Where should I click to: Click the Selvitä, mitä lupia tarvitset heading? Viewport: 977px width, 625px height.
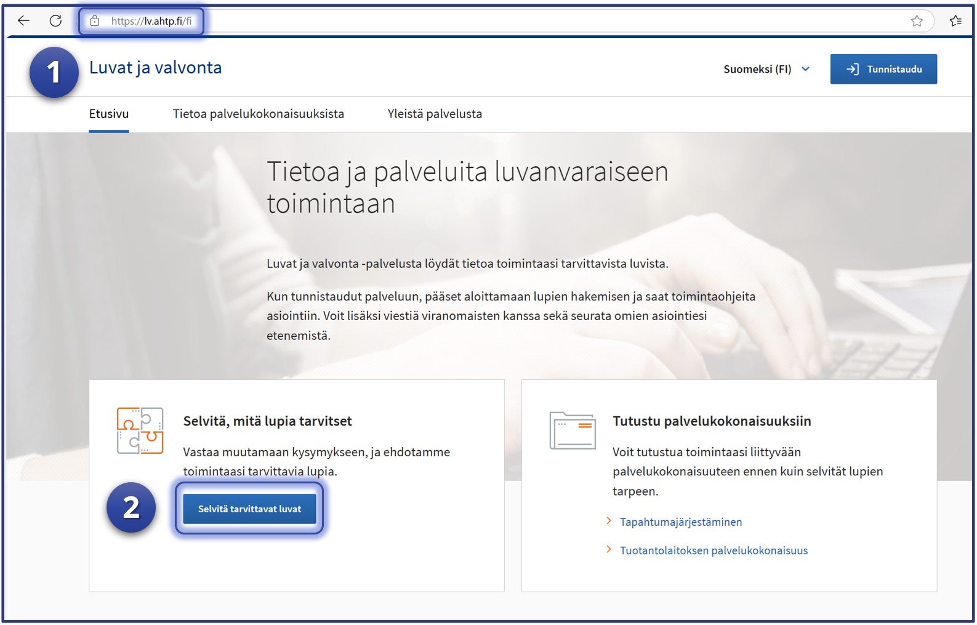(267, 421)
